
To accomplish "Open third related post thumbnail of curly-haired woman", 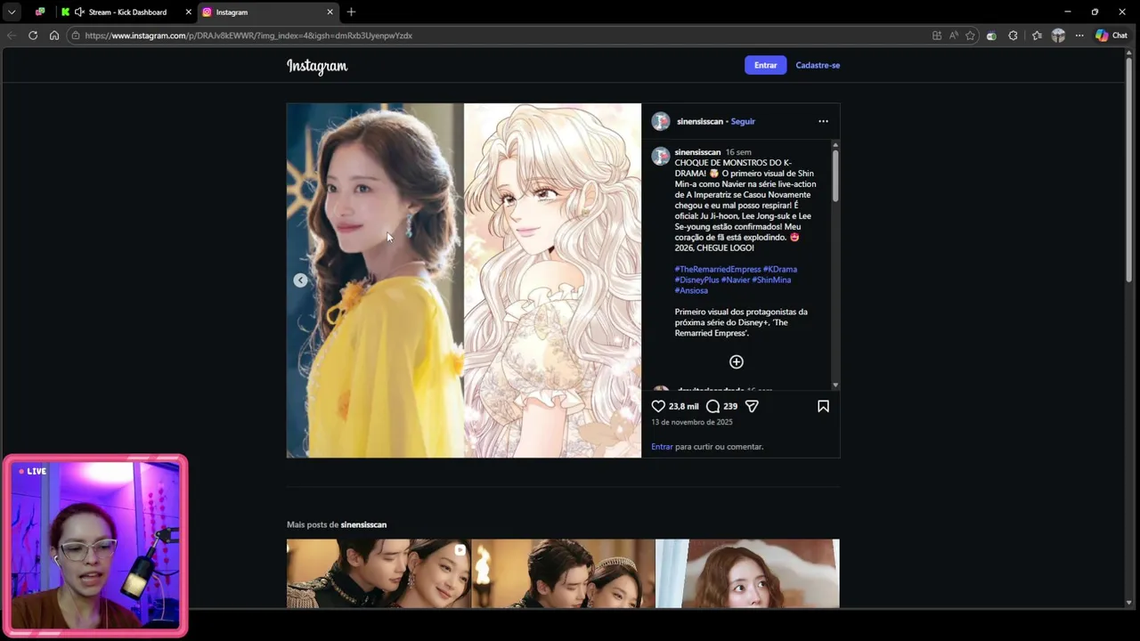I will 747,573.
